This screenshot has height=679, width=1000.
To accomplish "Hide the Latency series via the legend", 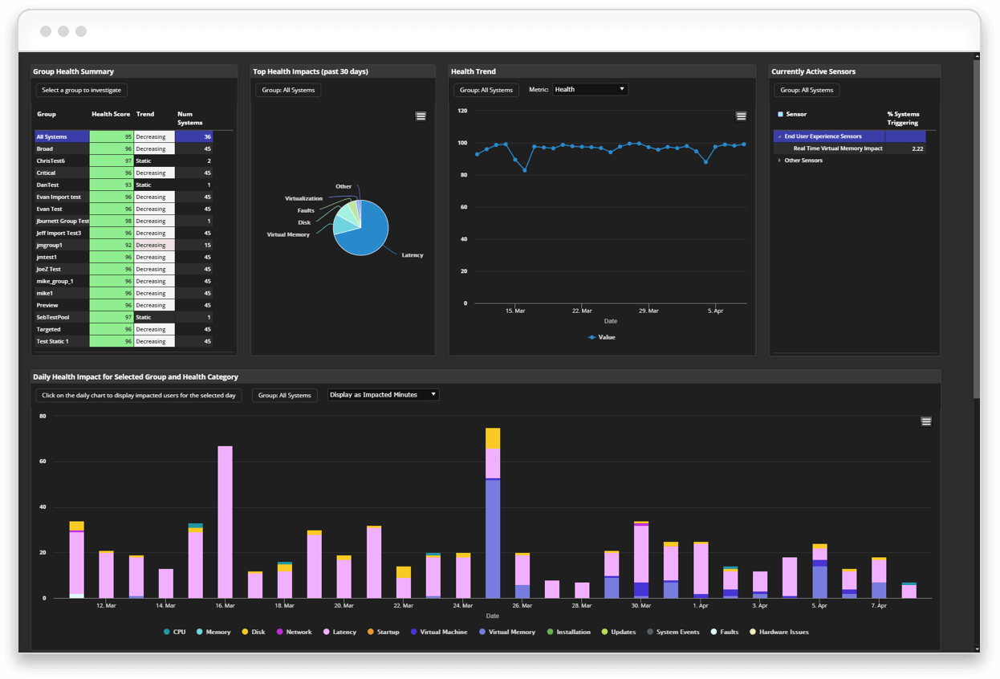I will coord(339,632).
